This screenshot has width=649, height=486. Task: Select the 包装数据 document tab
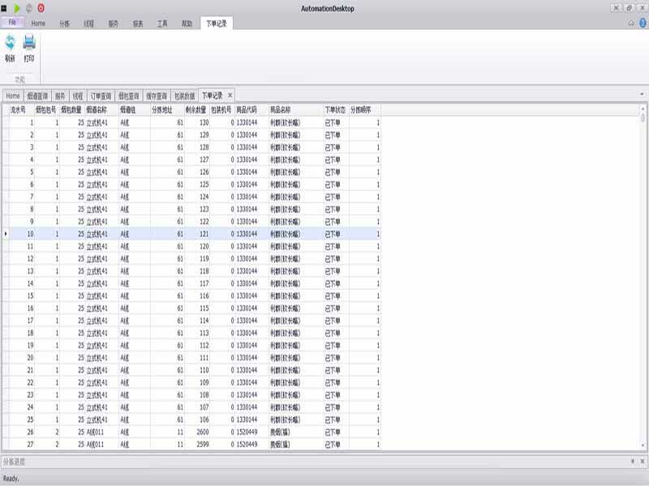pos(184,96)
